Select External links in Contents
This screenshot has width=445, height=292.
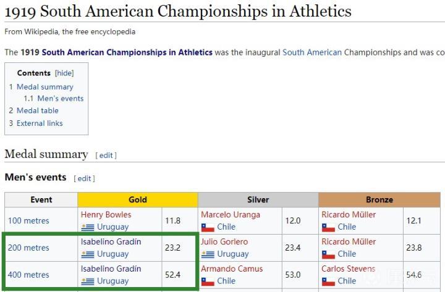pyautogui.click(x=40, y=123)
